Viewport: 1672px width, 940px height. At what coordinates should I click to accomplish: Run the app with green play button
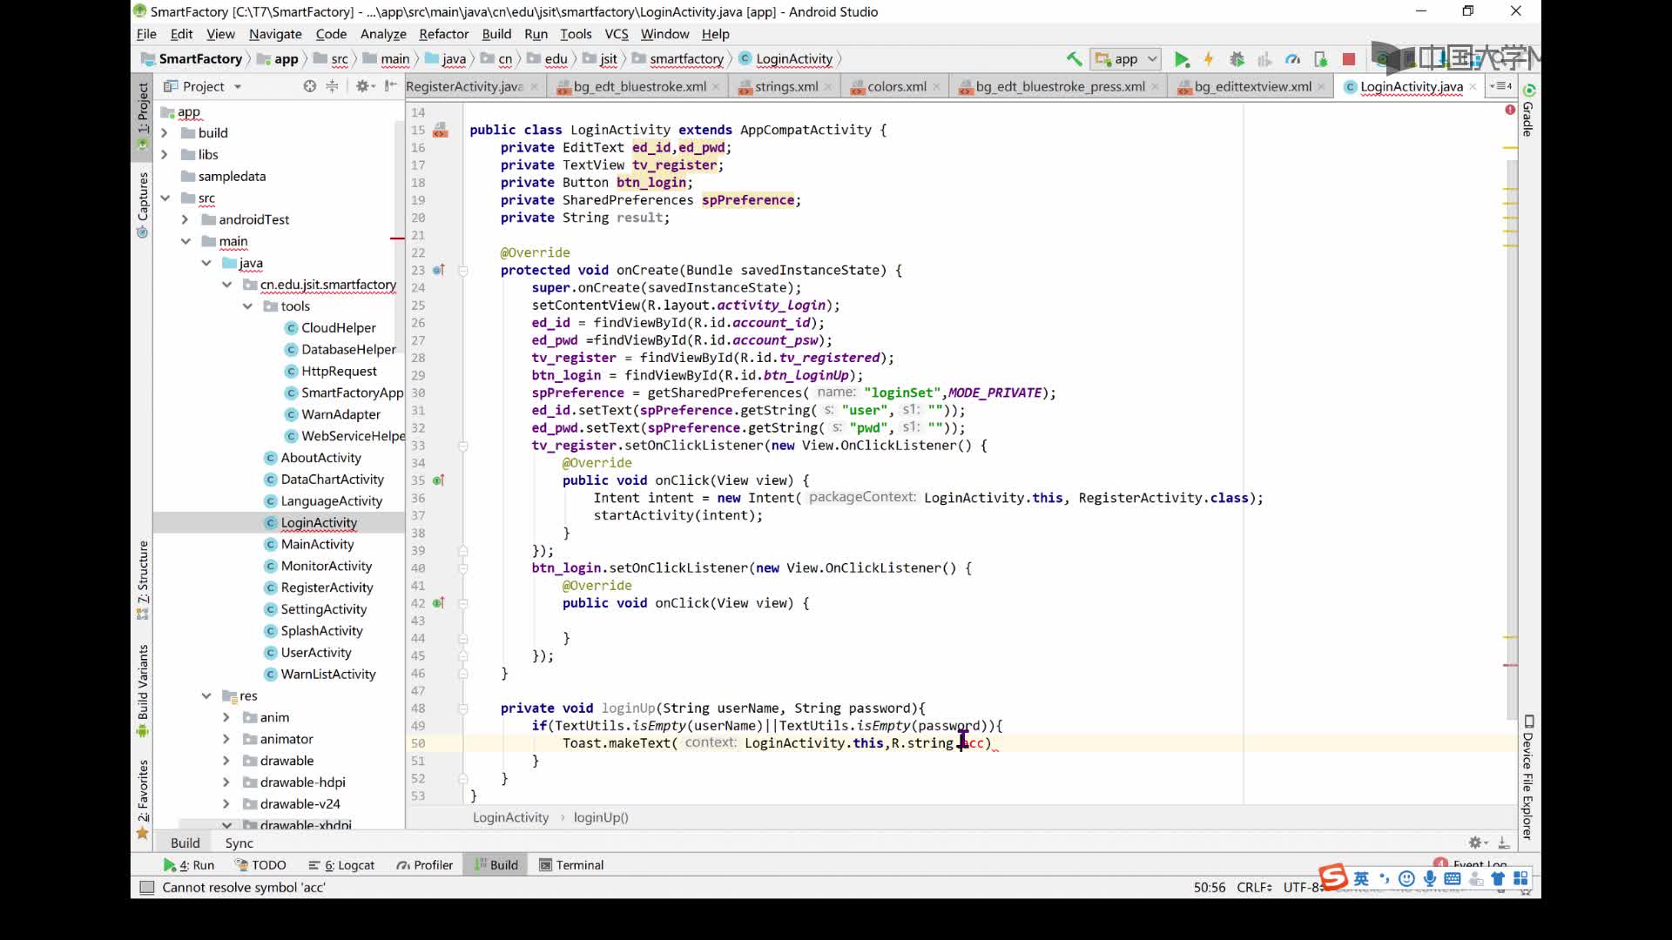click(x=1182, y=59)
